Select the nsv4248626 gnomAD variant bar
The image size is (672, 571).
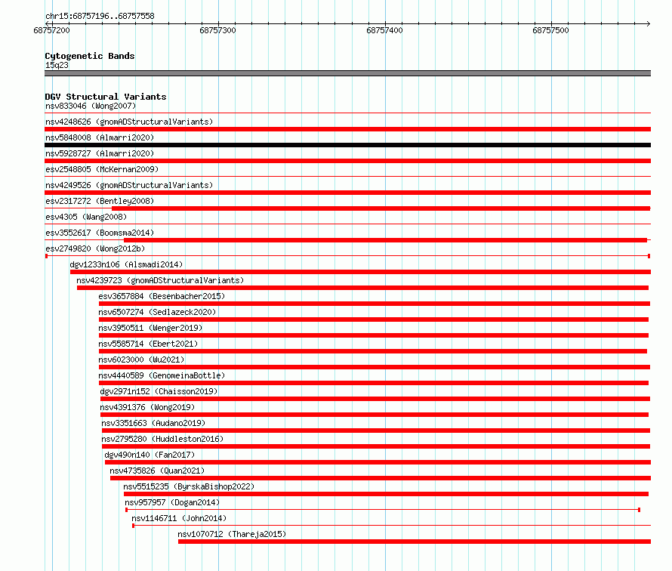pyautogui.click(x=347, y=129)
